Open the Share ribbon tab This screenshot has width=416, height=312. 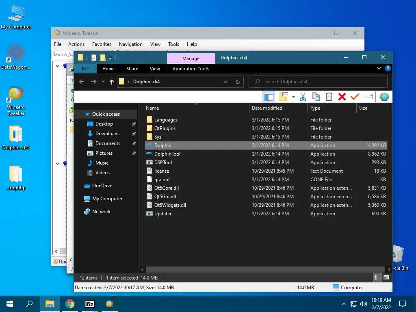pyautogui.click(x=132, y=69)
